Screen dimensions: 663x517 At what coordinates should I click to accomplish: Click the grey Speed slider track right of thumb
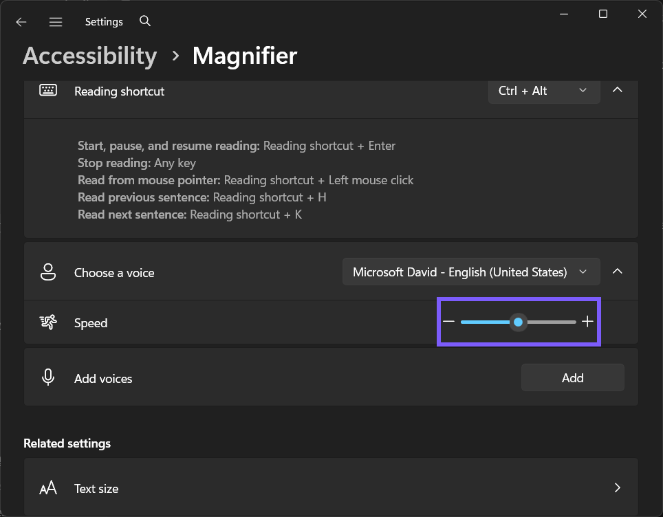(x=552, y=322)
